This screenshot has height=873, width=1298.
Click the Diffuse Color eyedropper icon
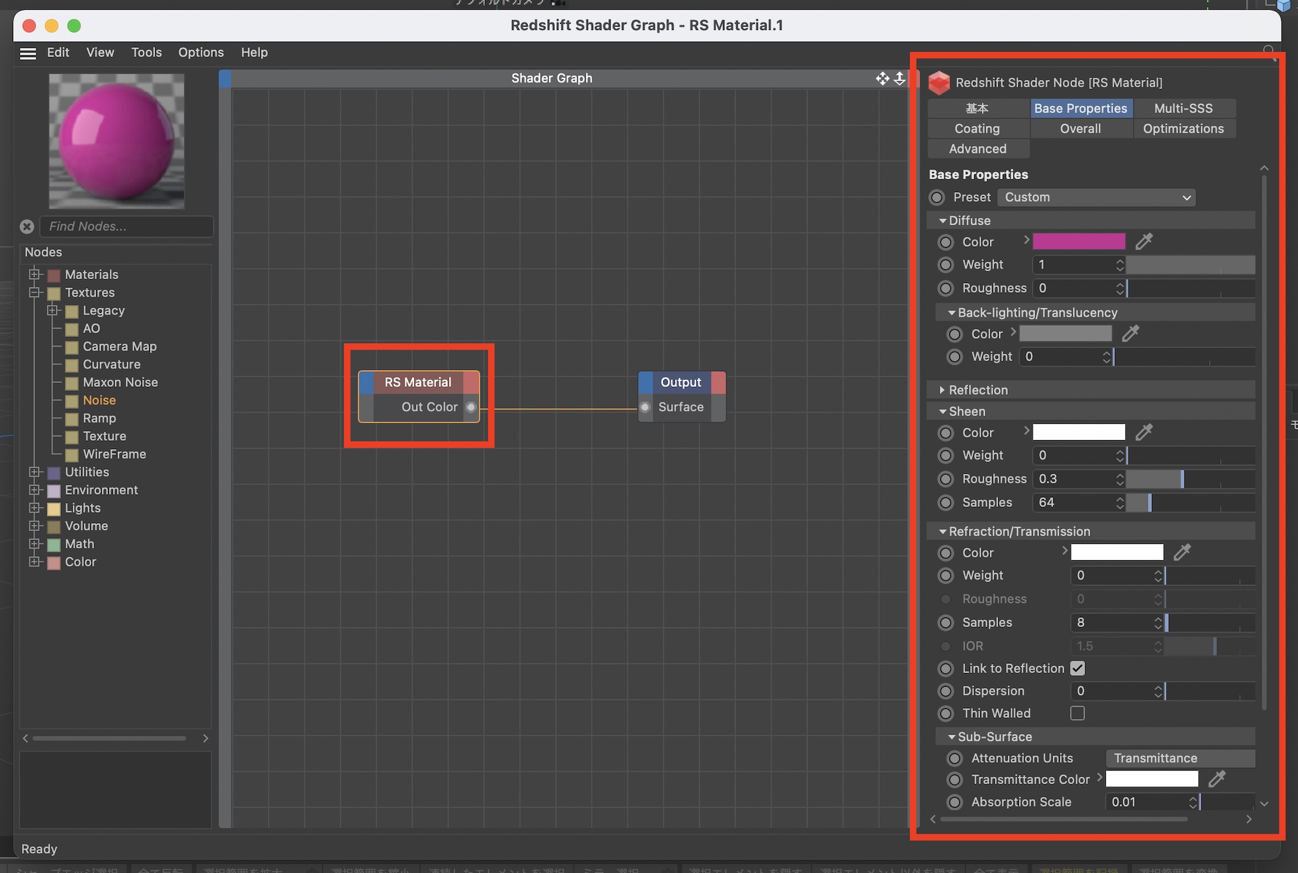[1144, 241]
